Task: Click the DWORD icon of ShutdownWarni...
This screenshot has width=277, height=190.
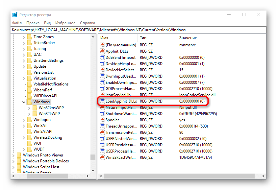Action: (x=102, y=113)
